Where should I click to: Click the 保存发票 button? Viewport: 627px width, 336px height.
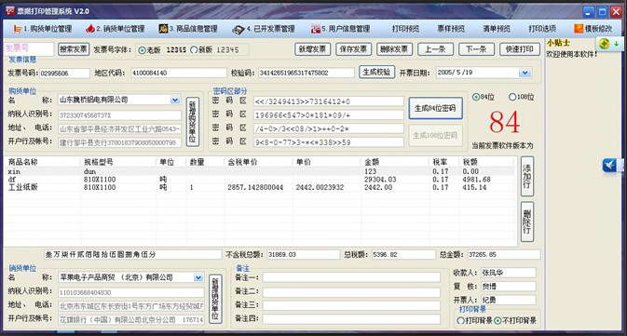(353, 49)
